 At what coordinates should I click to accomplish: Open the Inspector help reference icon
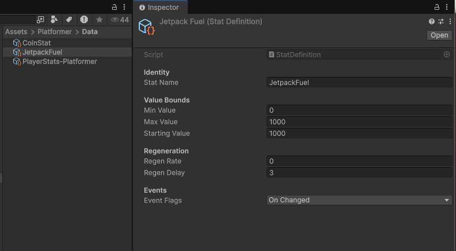coord(432,21)
